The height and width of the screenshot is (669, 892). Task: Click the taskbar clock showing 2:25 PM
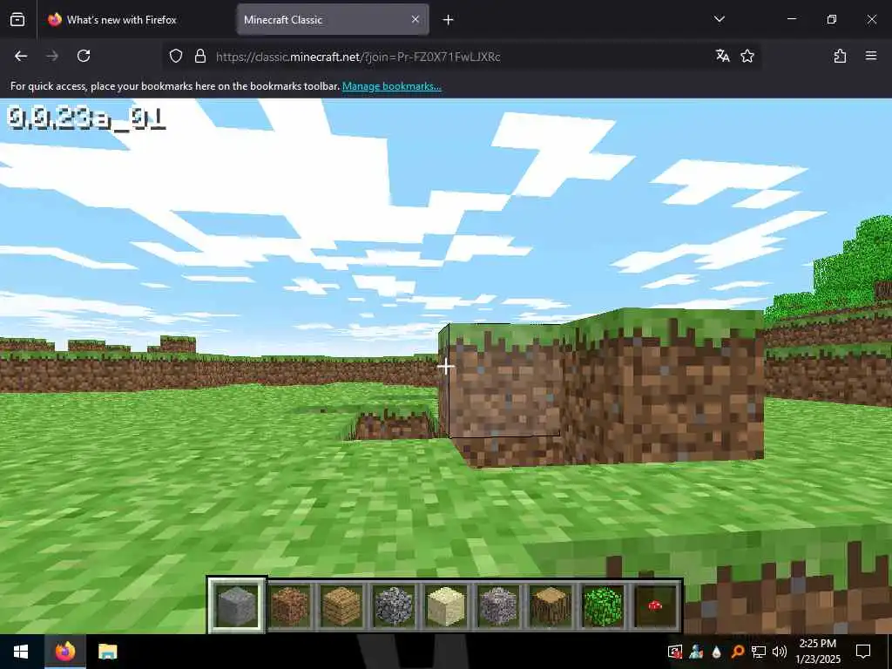click(817, 652)
